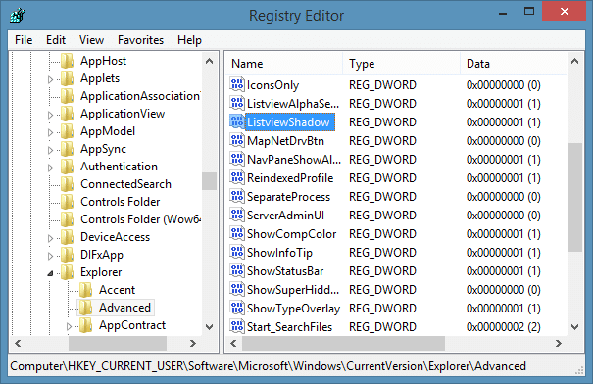Click tree pane scroll up arrow
The height and width of the screenshot is (384, 593).
pyautogui.click(x=209, y=61)
